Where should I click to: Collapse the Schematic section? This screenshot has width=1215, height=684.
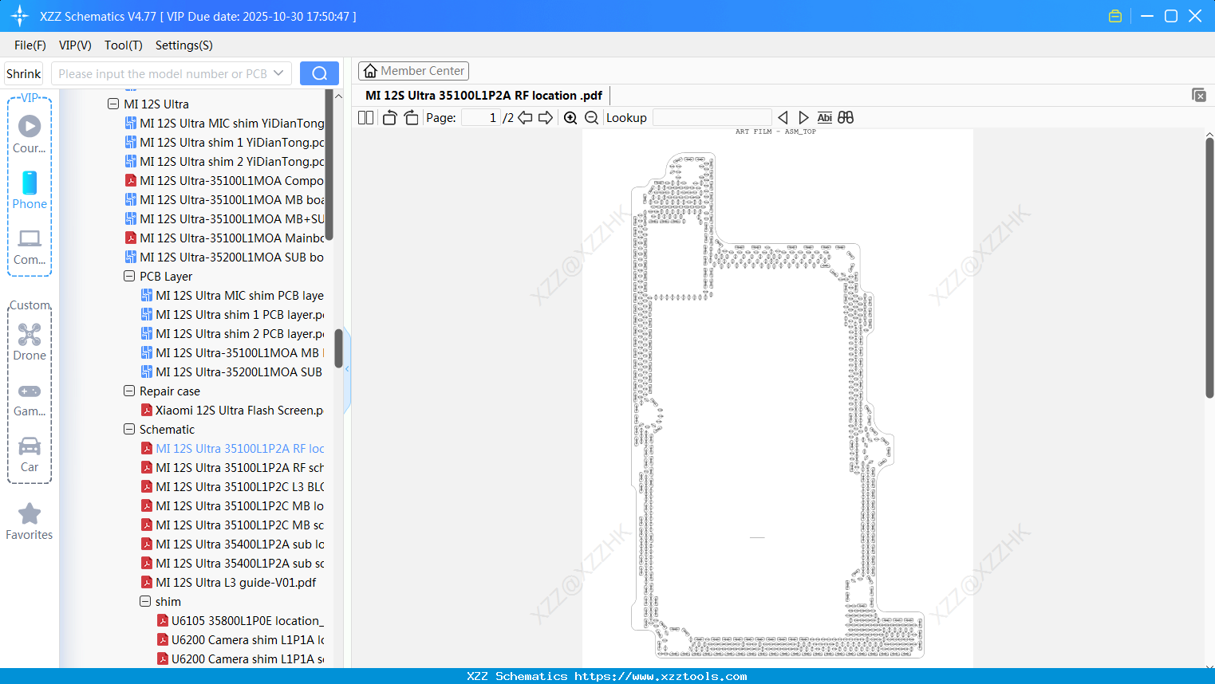[129, 429]
